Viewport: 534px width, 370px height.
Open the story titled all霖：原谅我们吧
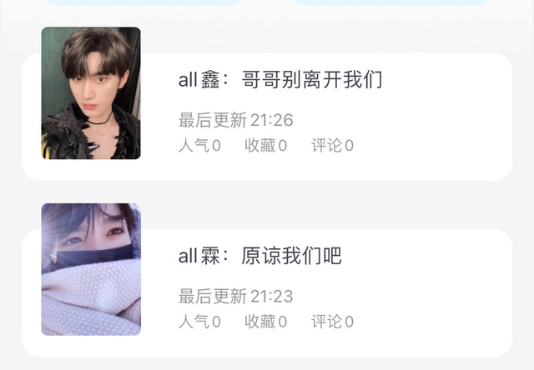pyautogui.click(x=259, y=256)
